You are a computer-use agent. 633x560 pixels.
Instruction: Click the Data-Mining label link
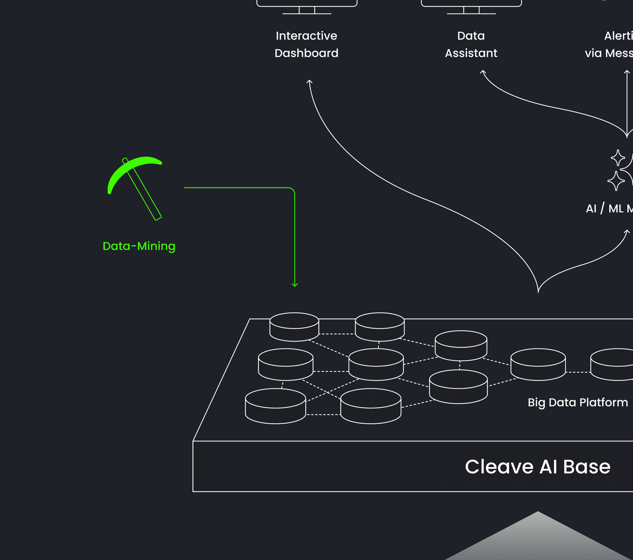point(139,246)
